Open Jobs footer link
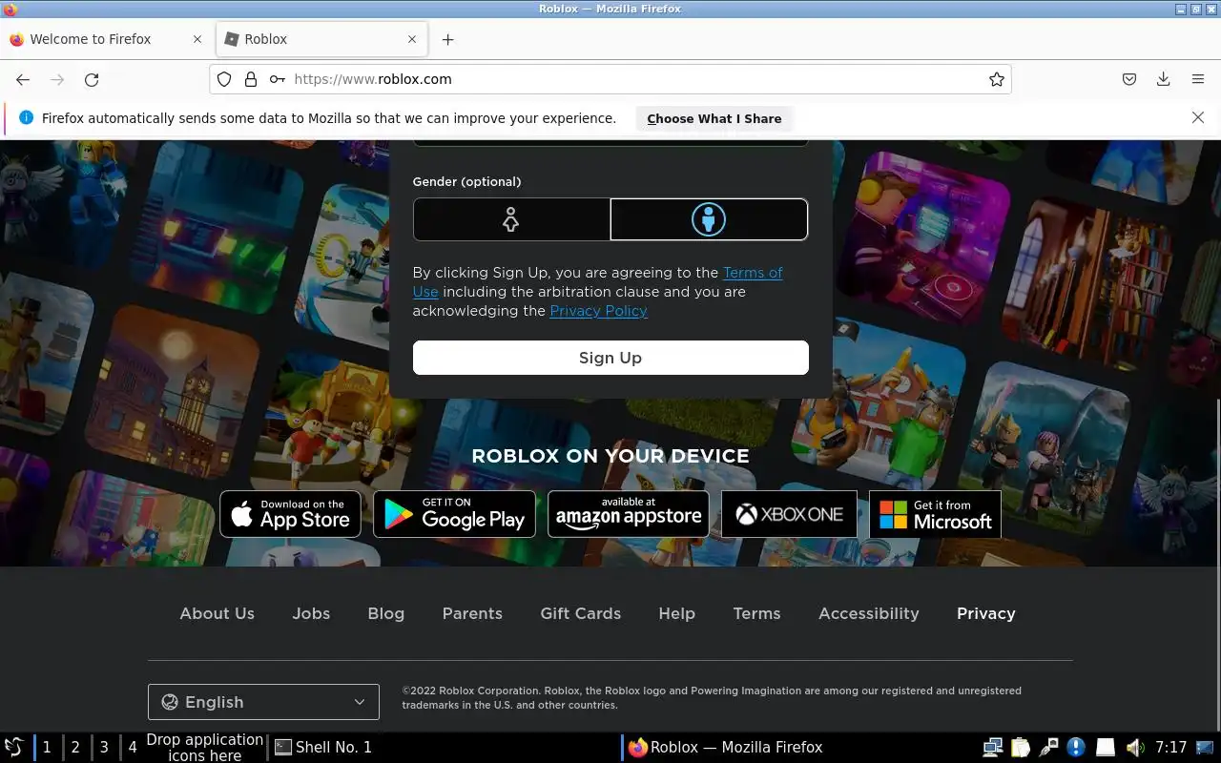1221x763 pixels. point(311,613)
